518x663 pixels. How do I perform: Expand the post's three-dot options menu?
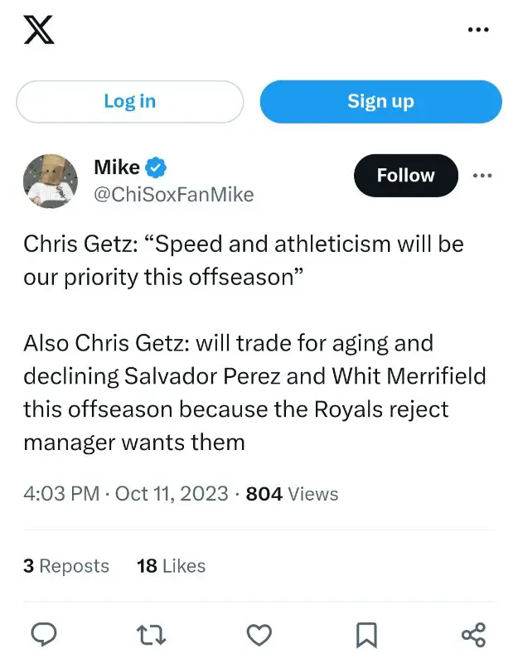pyautogui.click(x=482, y=176)
